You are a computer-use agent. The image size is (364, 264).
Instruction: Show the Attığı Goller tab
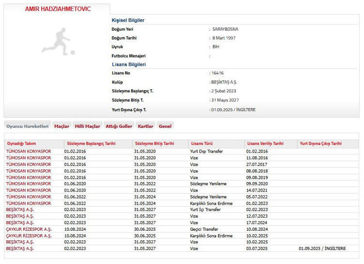coord(119,126)
